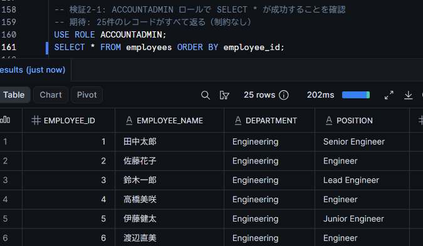
Task: Click the text type icon for EMPLOYEE_NAME
Action: point(129,120)
